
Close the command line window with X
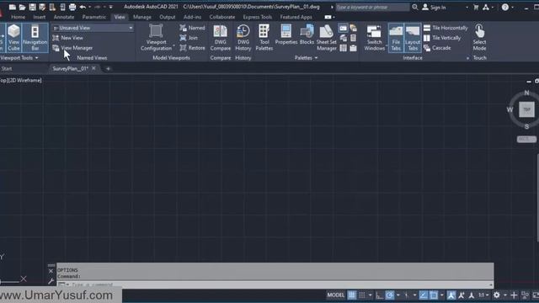tap(51, 271)
